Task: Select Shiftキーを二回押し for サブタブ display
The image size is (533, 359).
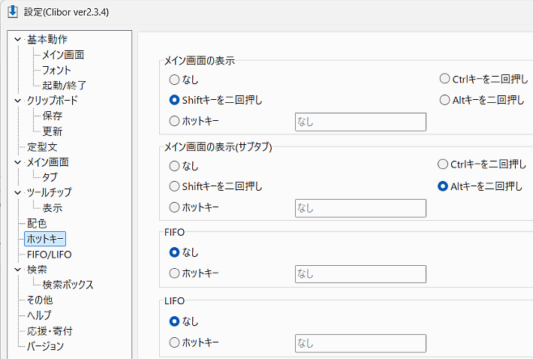Action: [x=175, y=186]
